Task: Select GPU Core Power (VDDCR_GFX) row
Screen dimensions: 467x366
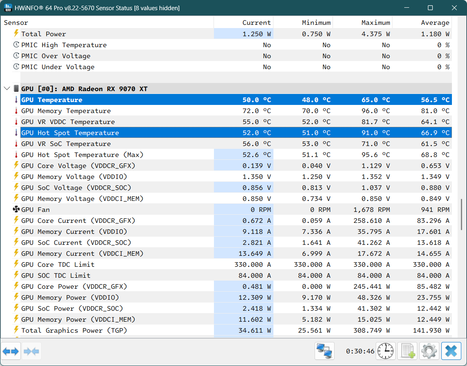Action: click(236, 287)
